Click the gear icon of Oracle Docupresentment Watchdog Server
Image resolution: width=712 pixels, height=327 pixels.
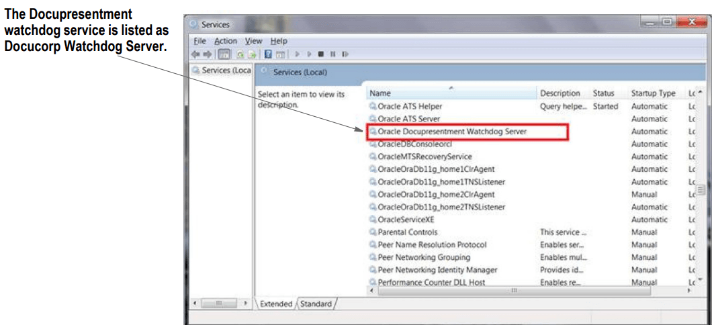373,132
